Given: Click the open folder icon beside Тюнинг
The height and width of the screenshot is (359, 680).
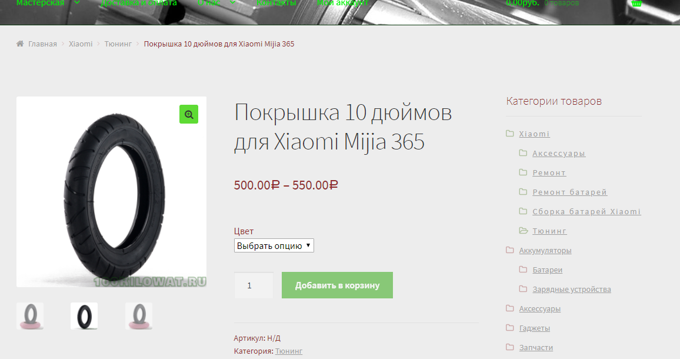Looking at the screenshot, I should tap(524, 231).
